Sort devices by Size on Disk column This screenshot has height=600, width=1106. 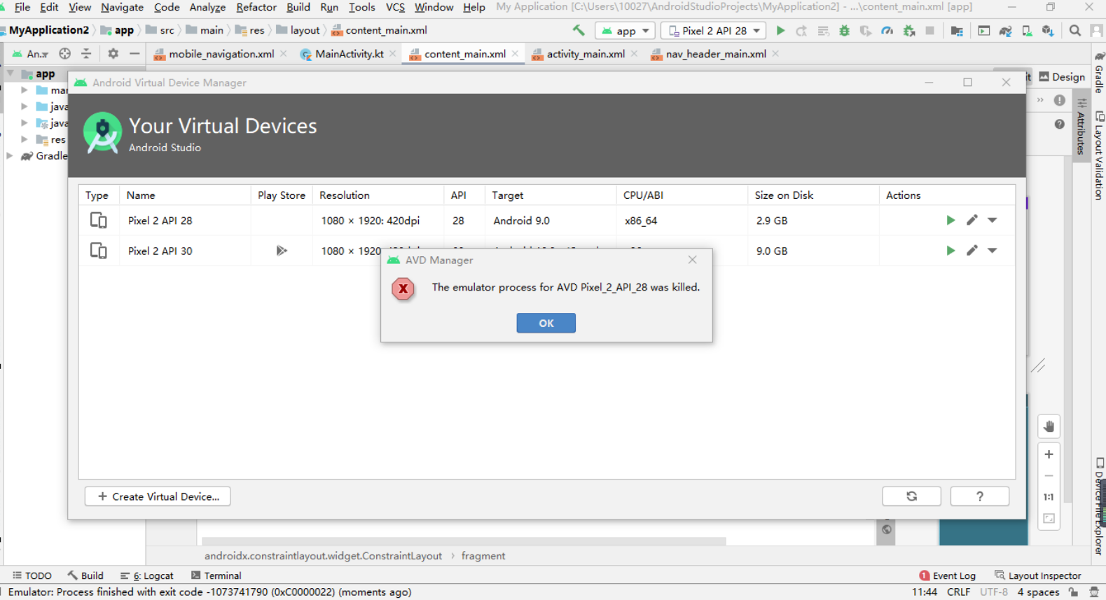[x=813, y=195]
